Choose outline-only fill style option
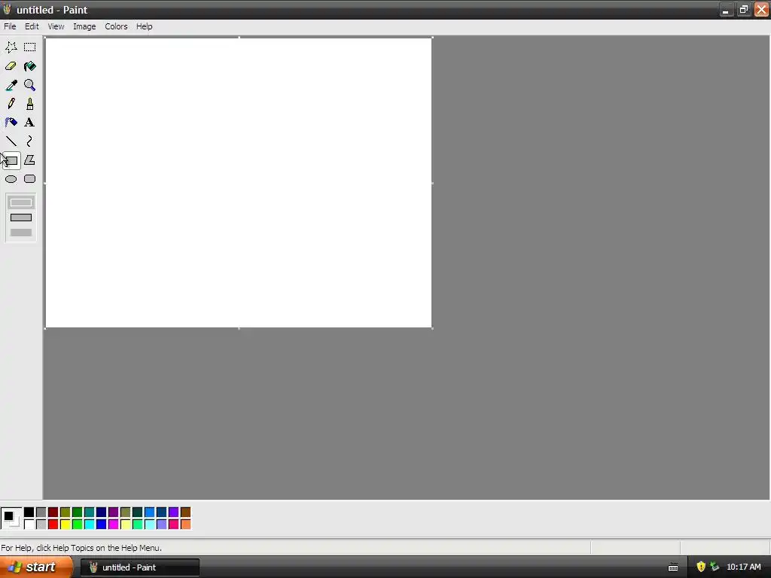Screen dimensions: 771x578 20,202
